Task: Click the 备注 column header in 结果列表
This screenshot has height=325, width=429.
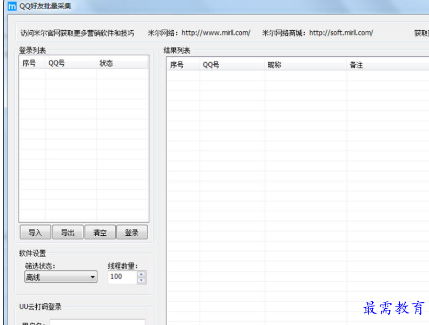Action: pyautogui.click(x=388, y=64)
